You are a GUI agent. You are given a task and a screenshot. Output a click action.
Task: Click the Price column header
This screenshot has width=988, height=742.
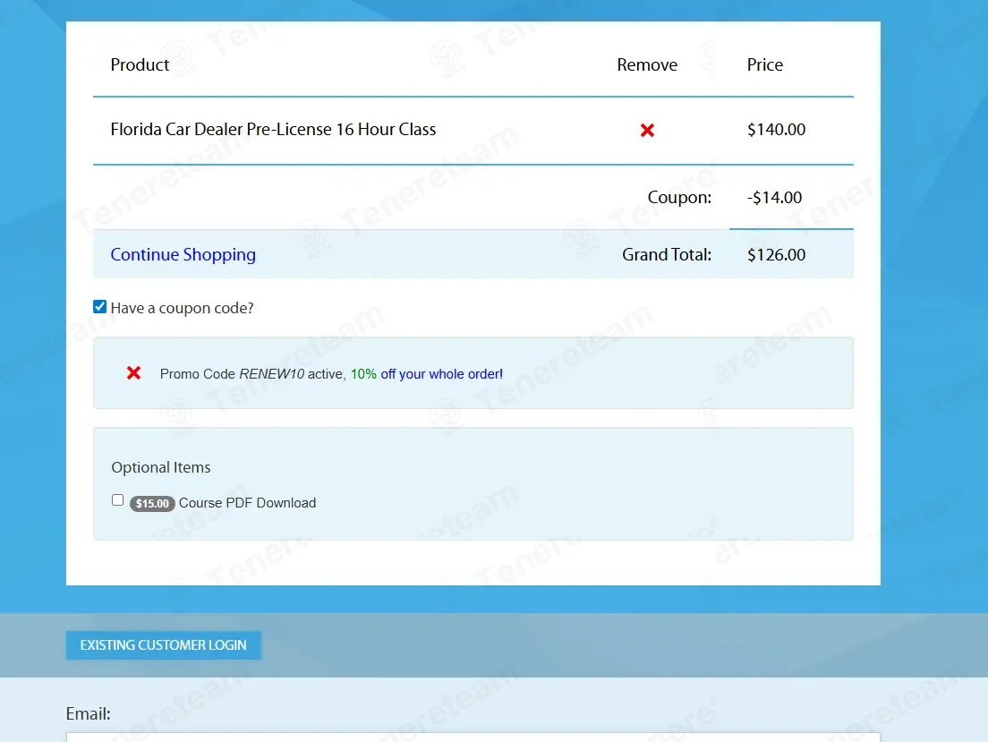click(x=765, y=65)
